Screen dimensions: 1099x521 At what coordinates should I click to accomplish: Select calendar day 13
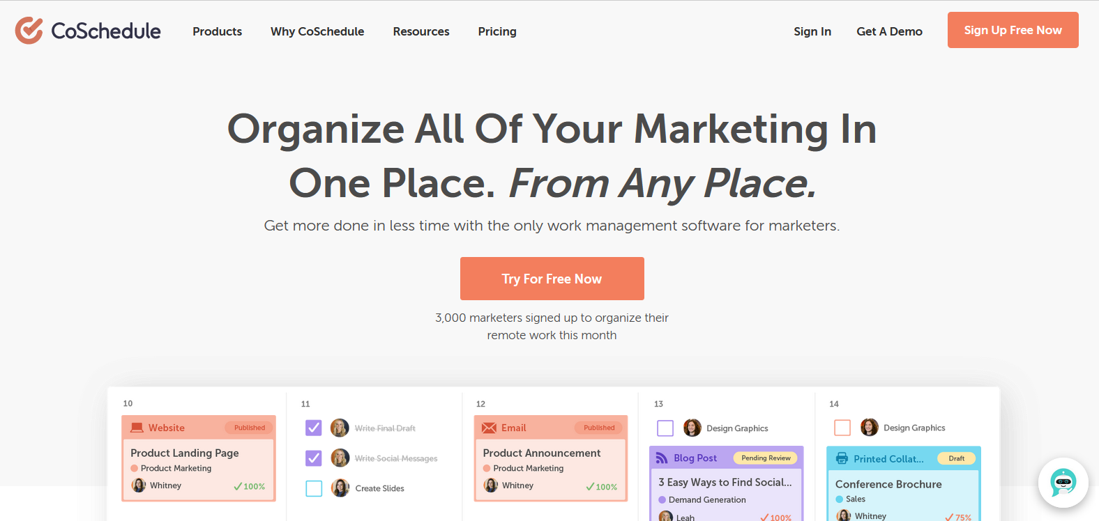point(658,404)
